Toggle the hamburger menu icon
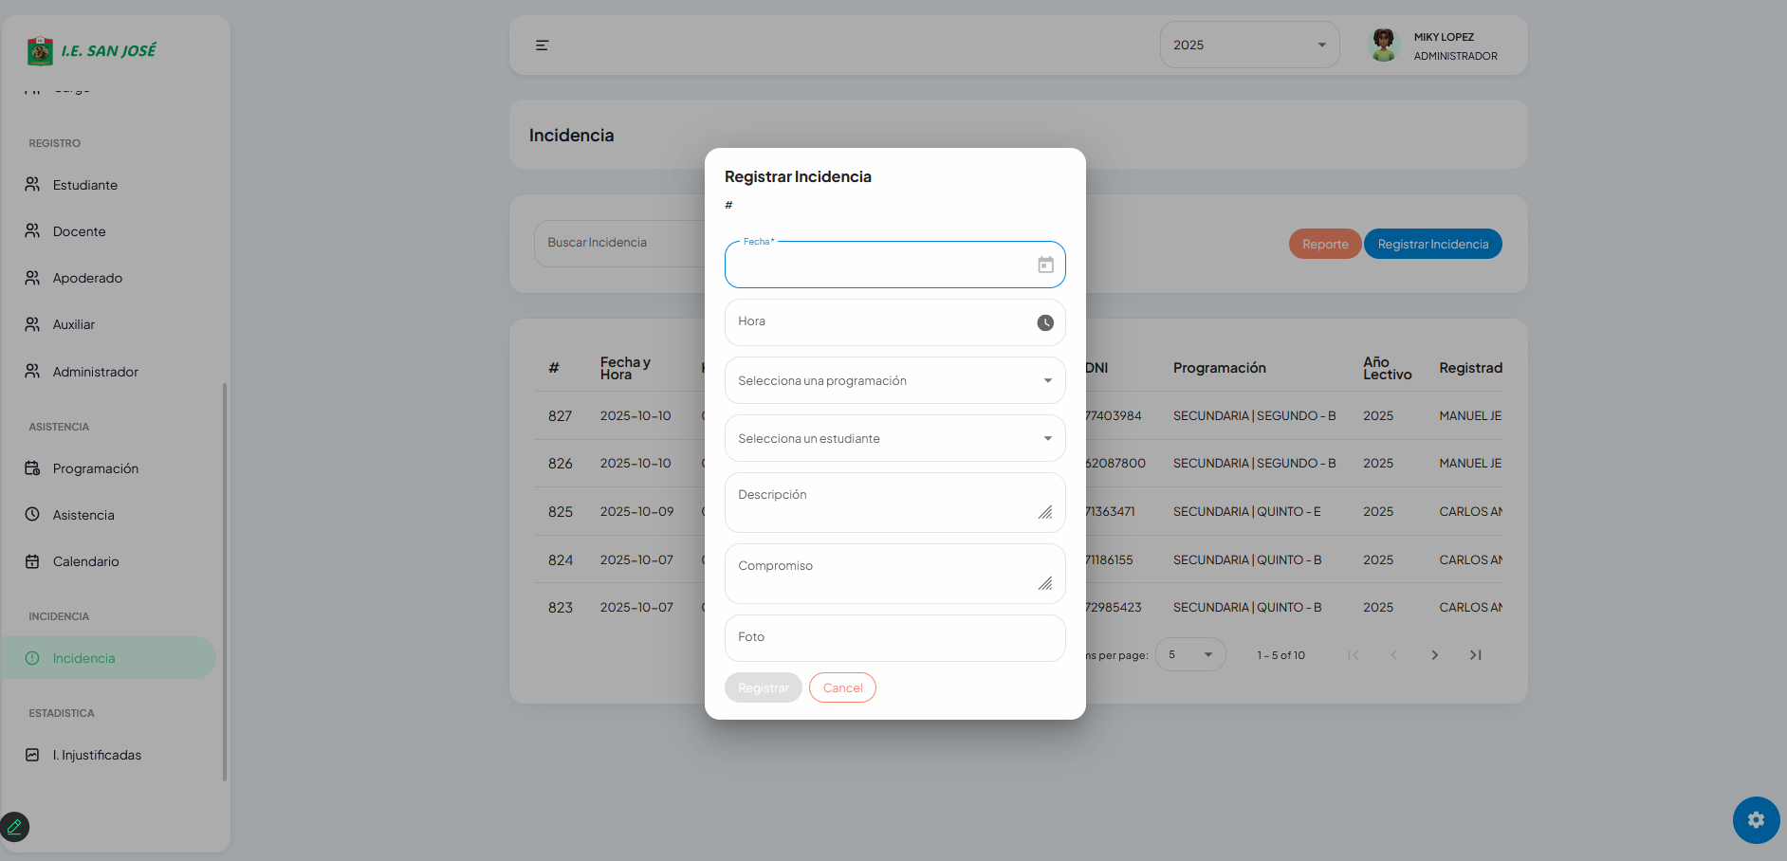The height and width of the screenshot is (861, 1787). tap(543, 46)
